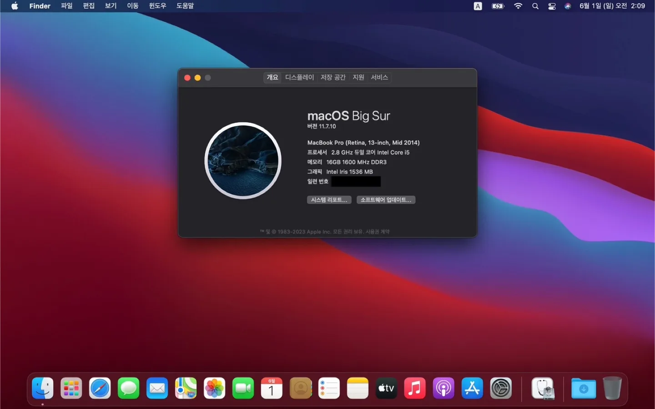Click the Big Sur circular image
Image resolution: width=655 pixels, height=409 pixels.
[x=243, y=161]
